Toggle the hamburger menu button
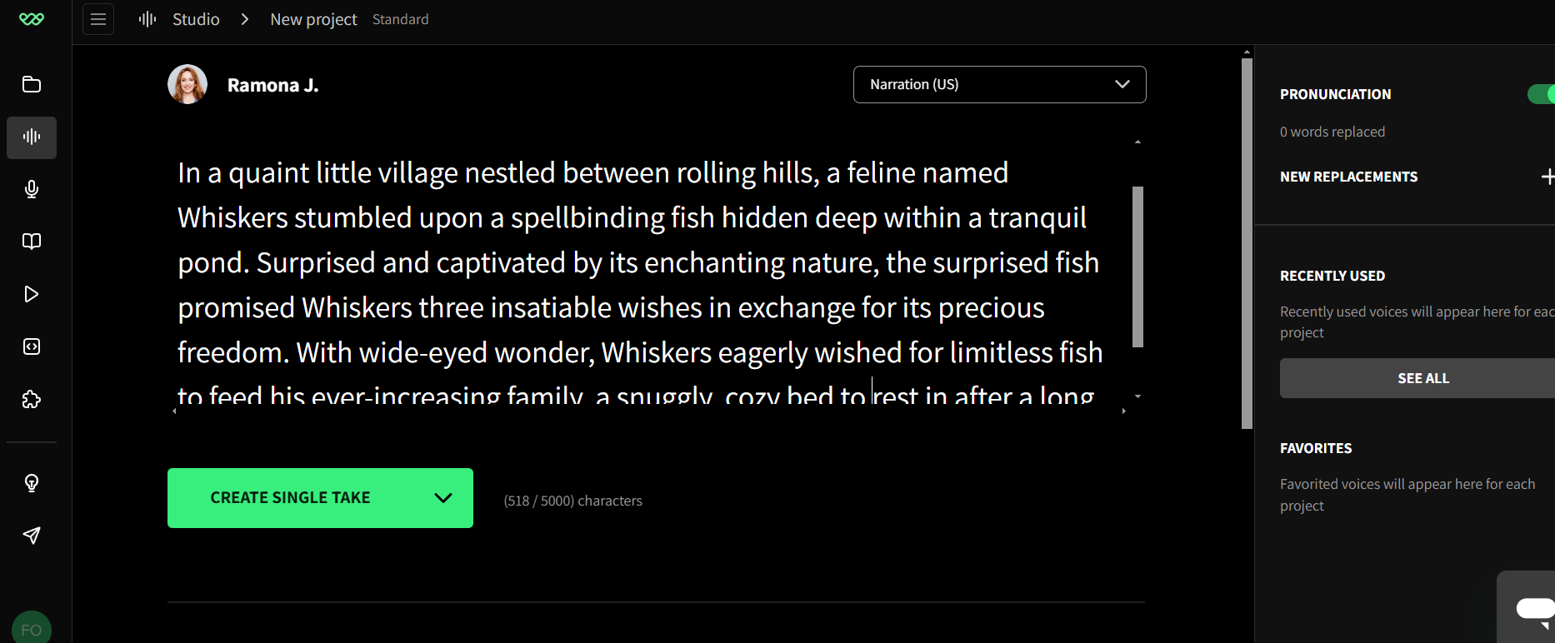 click(98, 19)
